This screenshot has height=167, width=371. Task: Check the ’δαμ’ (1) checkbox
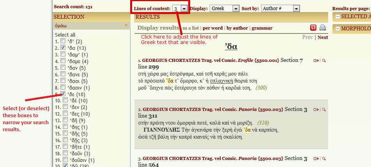63,54
